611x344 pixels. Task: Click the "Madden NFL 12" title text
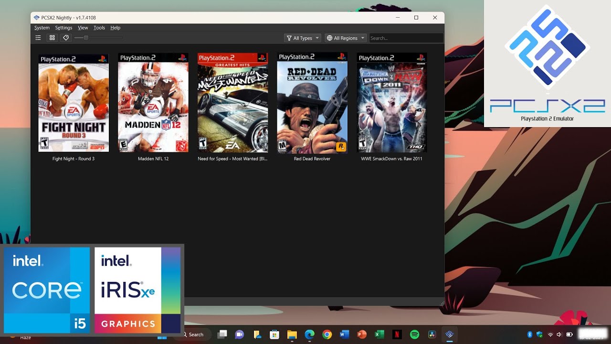coord(153,159)
